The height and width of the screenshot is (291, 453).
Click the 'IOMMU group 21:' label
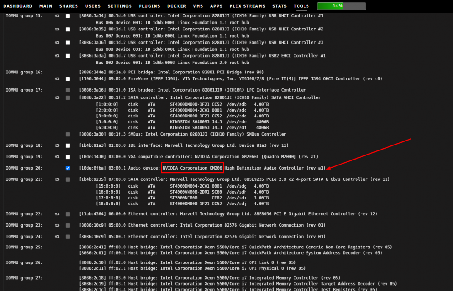coord(24,179)
